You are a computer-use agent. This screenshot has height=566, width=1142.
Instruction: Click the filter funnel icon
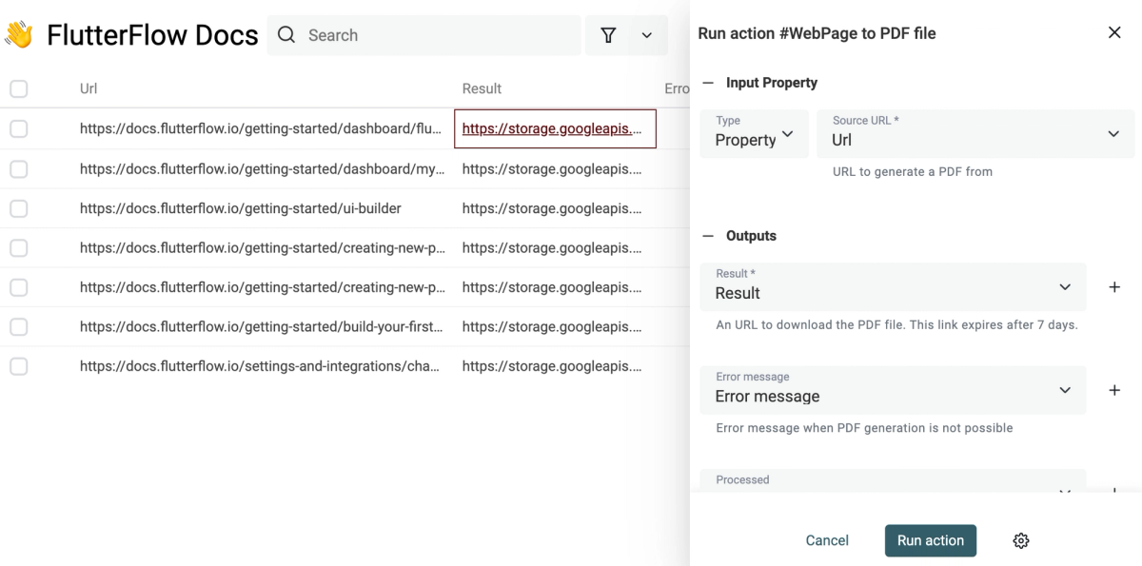point(608,35)
